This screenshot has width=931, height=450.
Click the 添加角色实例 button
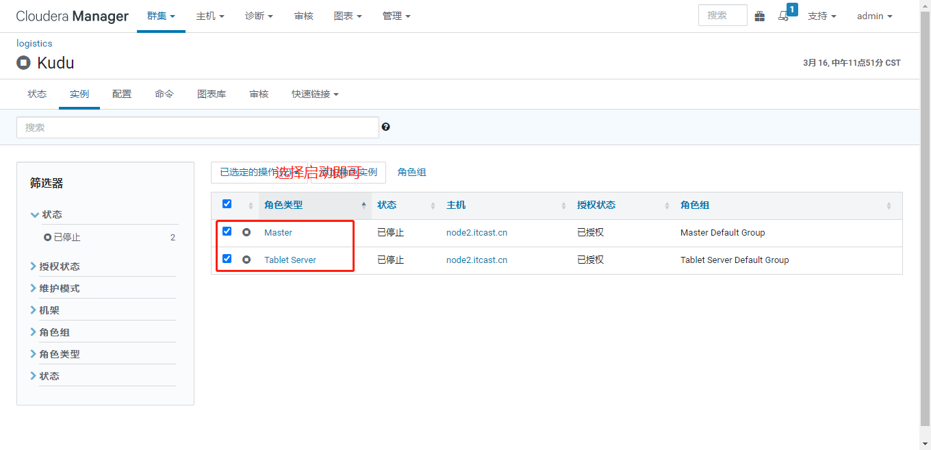point(348,172)
